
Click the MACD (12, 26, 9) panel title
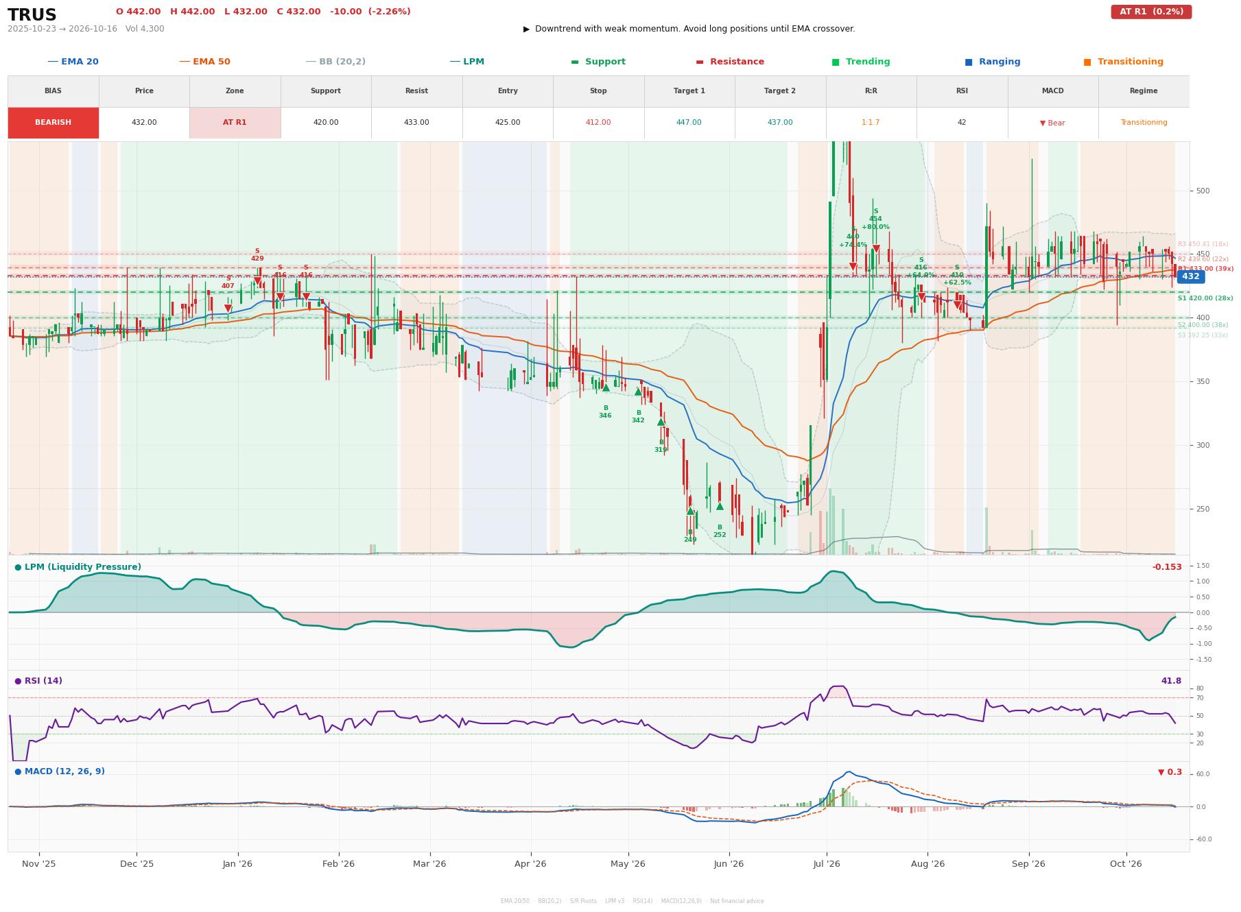click(60, 771)
